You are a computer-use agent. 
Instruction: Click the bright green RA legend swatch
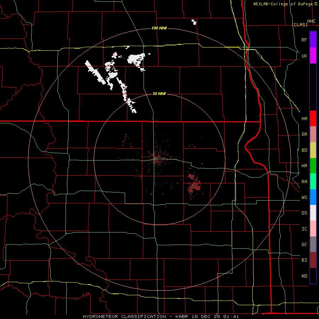(x=313, y=181)
